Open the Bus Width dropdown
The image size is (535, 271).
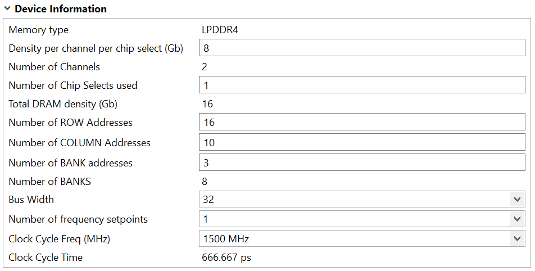517,200
